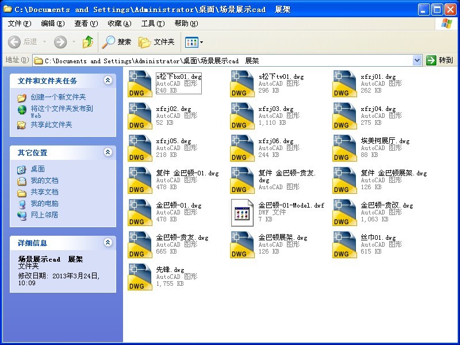Expand the address bar dropdown arrow

tap(417, 60)
